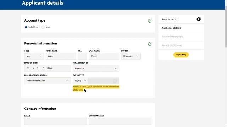Open the U.S. Residency Status dropdown
The image size is (227, 127).
tap(48, 81)
